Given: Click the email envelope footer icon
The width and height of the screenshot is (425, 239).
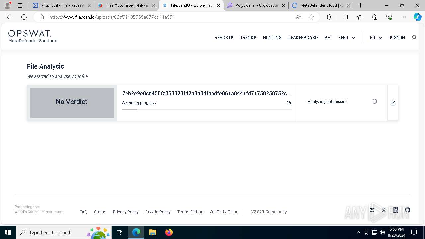Looking at the screenshot, I should [x=372, y=210].
